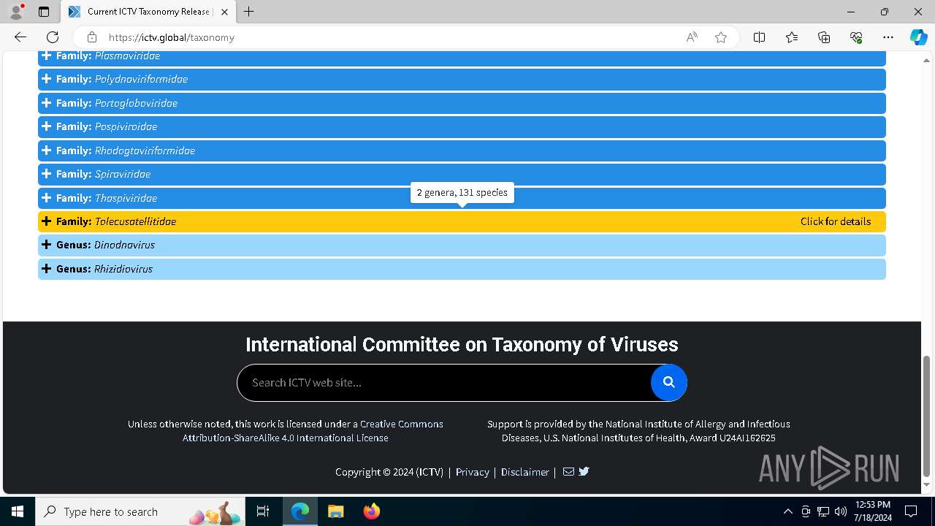Open the Copilot sidebar

point(918,37)
